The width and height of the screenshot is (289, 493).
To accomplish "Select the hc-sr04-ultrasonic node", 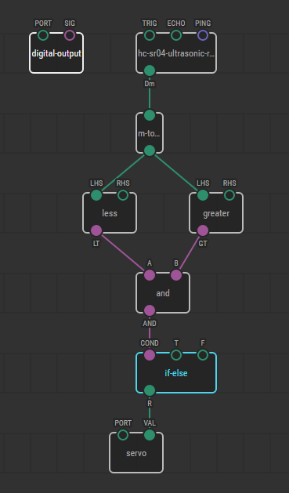I will tap(176, 53).
